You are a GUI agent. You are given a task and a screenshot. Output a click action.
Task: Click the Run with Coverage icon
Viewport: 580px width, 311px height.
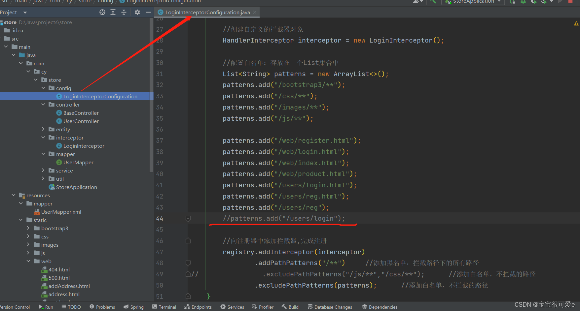533,1
